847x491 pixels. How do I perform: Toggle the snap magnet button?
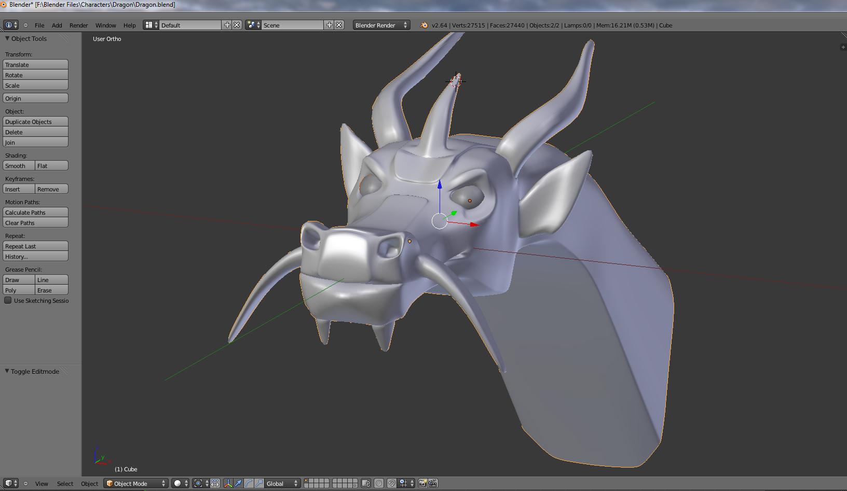(x=392, y=483)
